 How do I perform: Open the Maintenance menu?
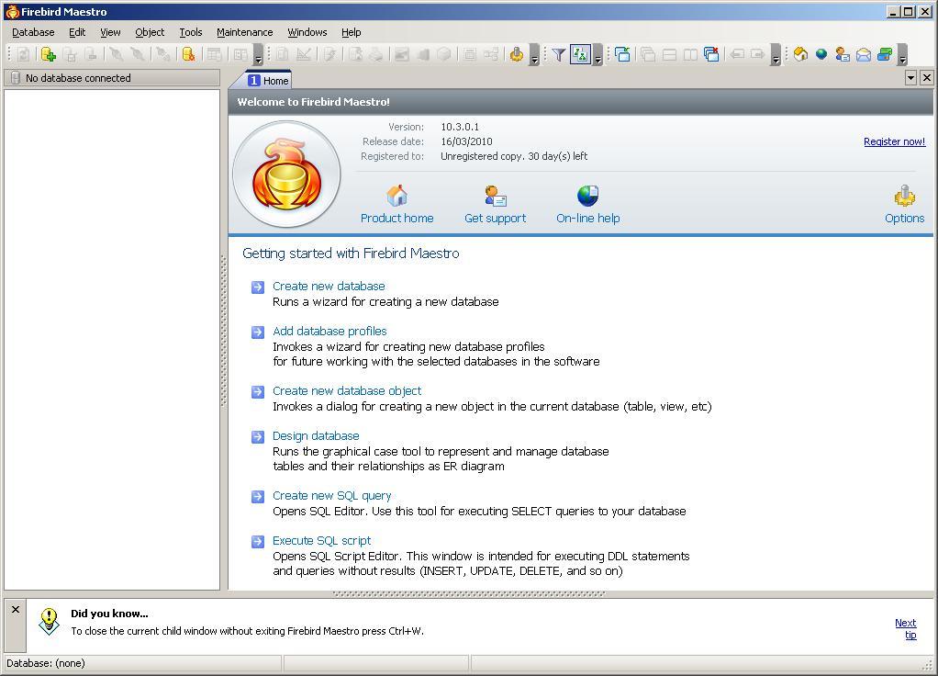244,31
